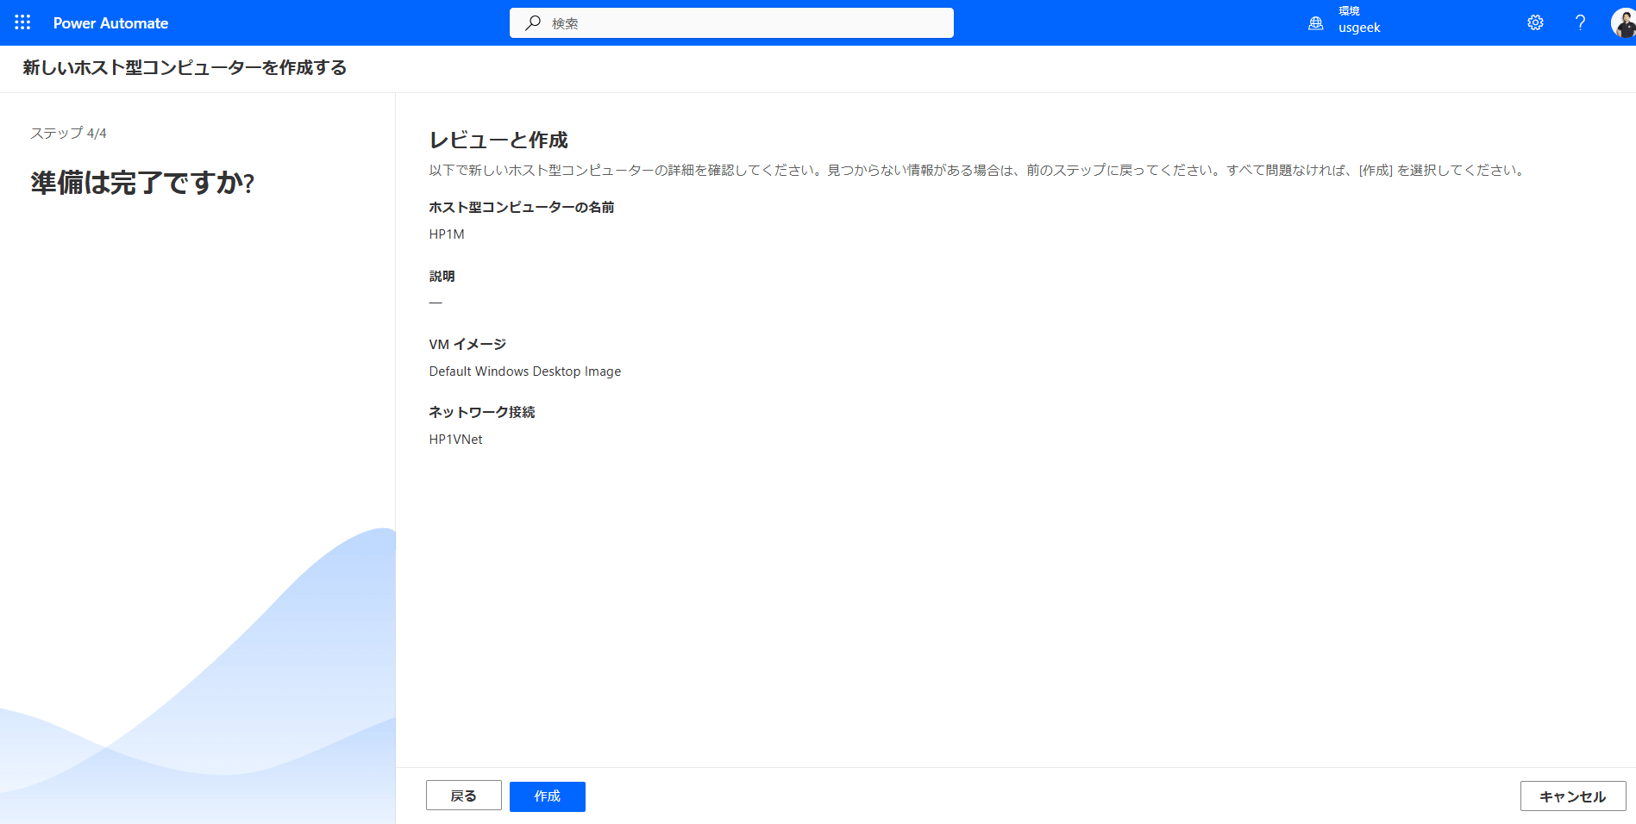Return home via the Power Automate link
The image size is (1636, 824).
pyautogui.click(x=110, y=23)
